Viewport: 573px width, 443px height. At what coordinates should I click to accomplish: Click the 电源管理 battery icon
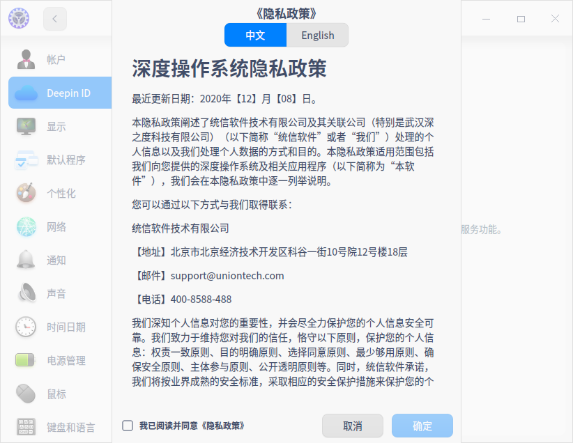click(25, 360)
